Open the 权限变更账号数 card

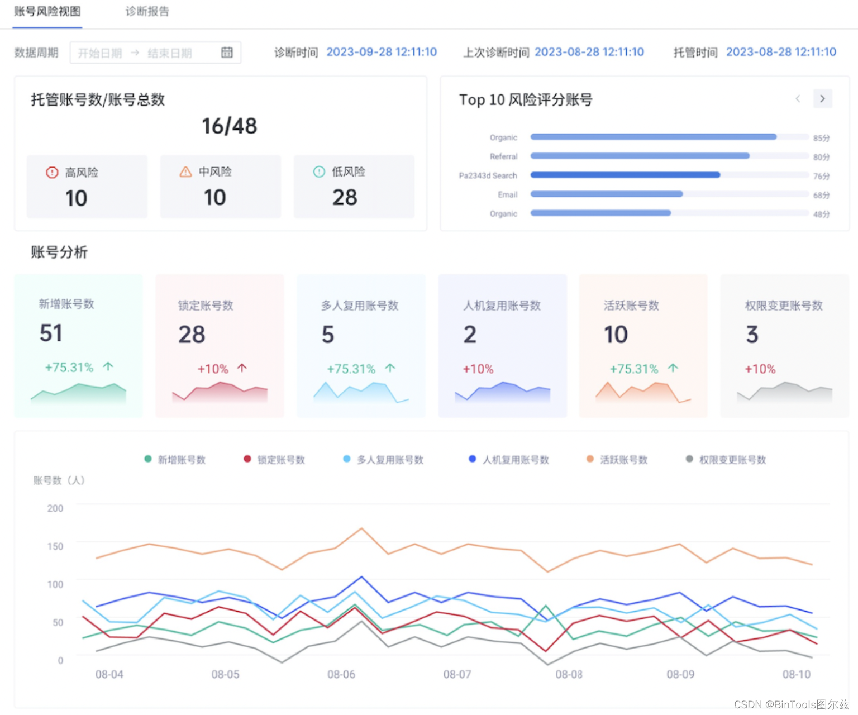(x=785, y=346)
